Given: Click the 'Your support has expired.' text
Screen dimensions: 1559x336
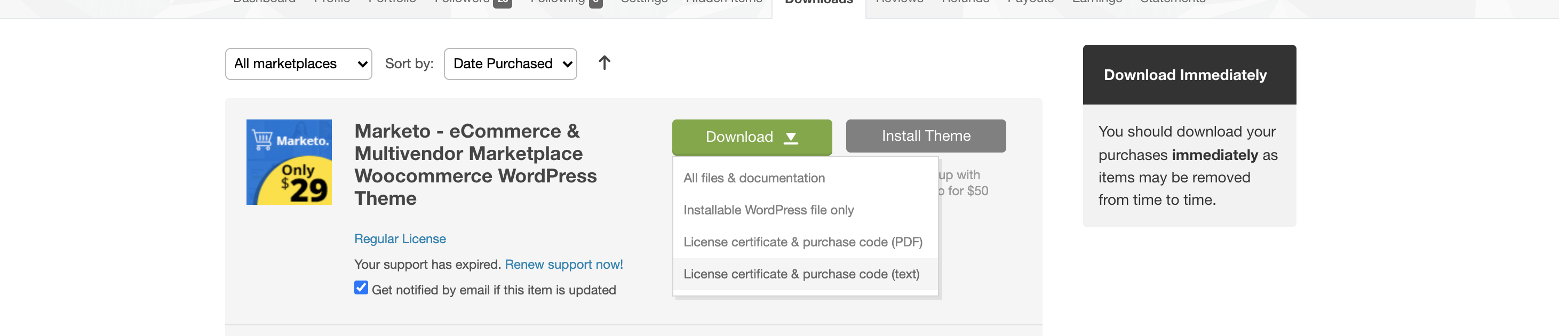Looking at the screenshot, I should [427, 265].
